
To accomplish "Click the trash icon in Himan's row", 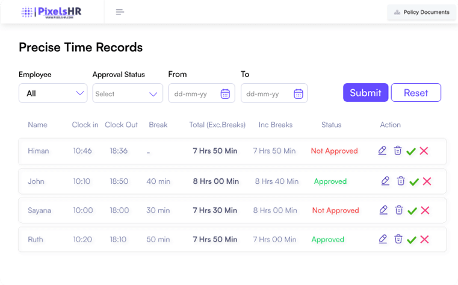I will click(x=398, y=151).
